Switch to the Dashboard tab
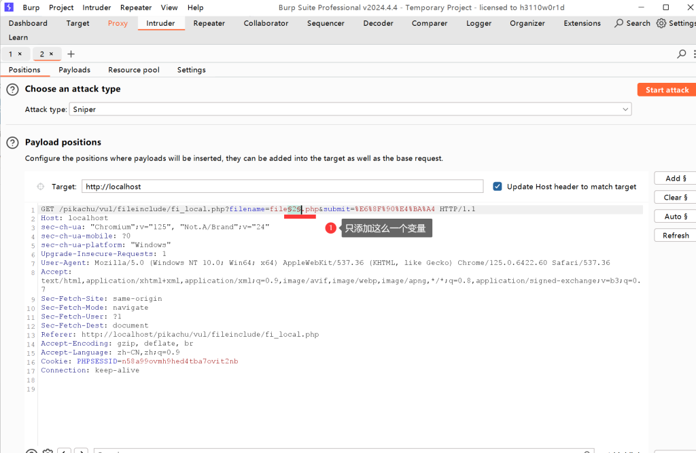Screen dimensions: 696x453 28,23
